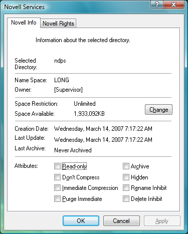Viewport: 188px width, 234px height.
Task: Toggle the Purge Immediate checkbox
Action: (57, 199)
